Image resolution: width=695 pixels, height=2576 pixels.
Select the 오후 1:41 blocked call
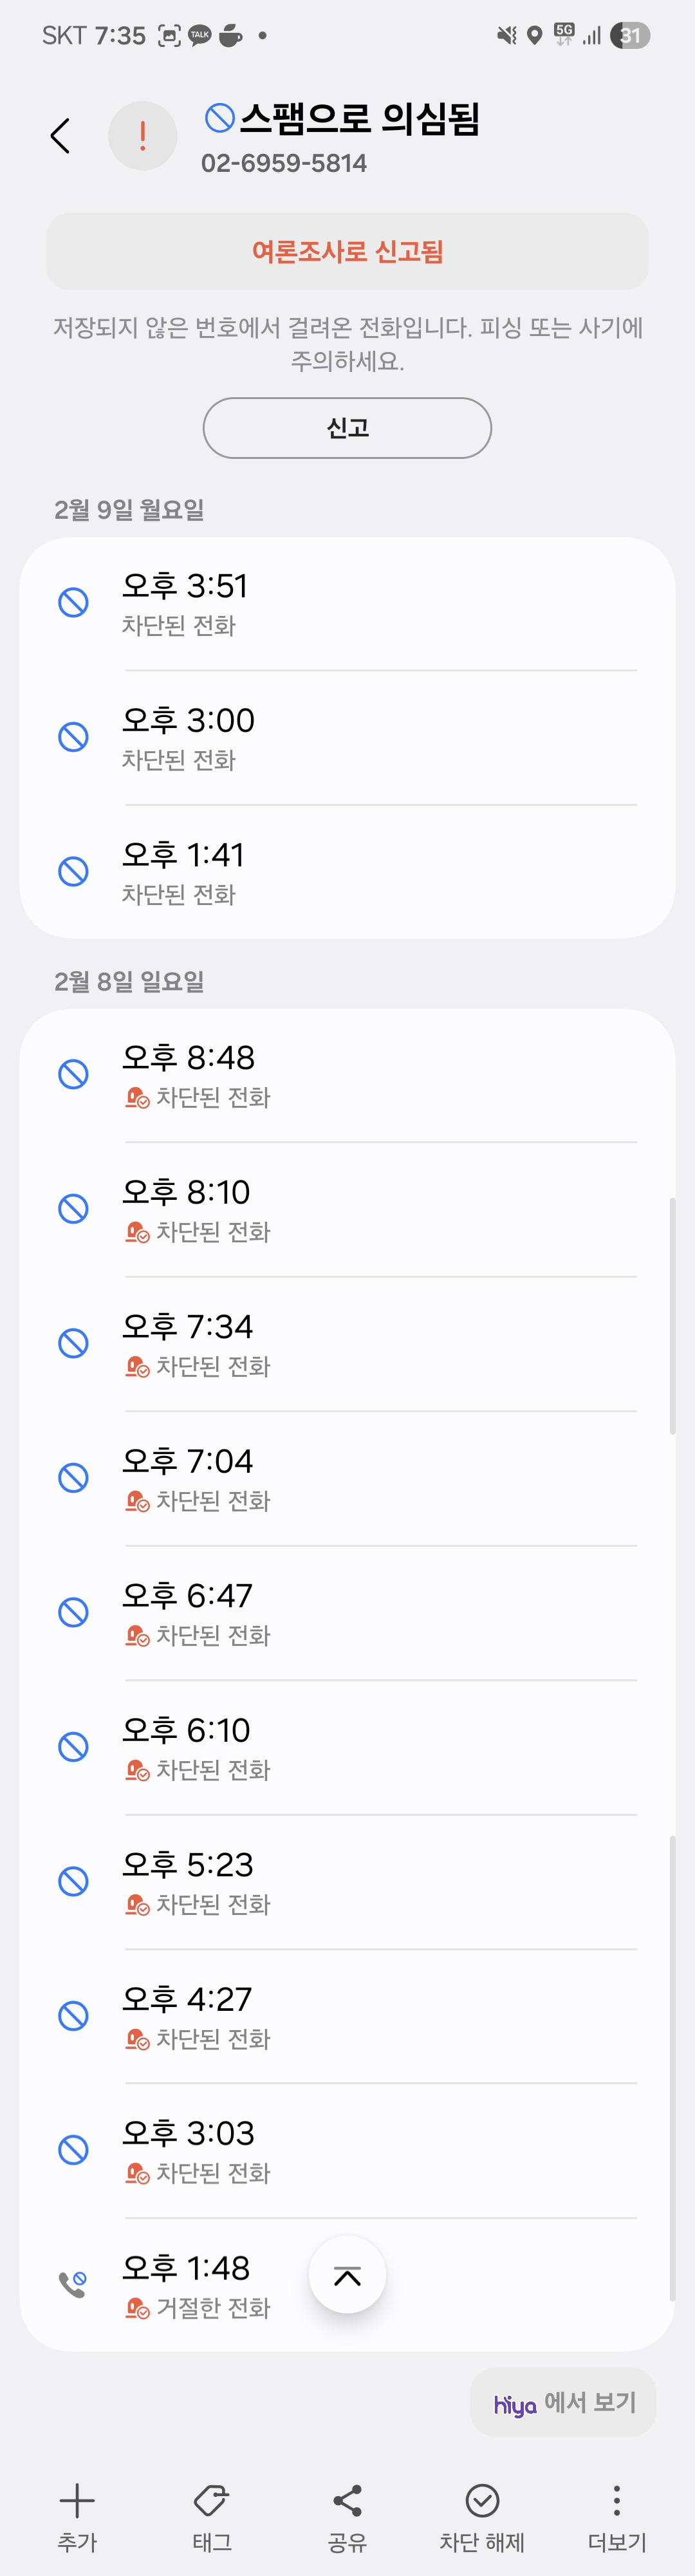click(347, 872)
